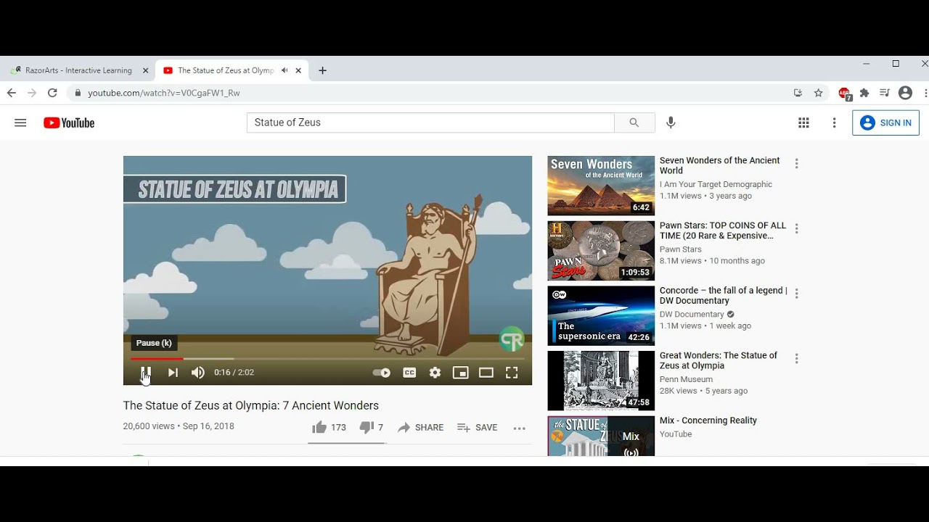Screen dimensions: 929x522
Task: Click I Am Your Target Demographic channel
Action: 716,185
